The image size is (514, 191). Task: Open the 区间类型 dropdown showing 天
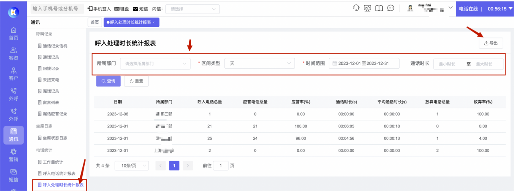[259, 64]
